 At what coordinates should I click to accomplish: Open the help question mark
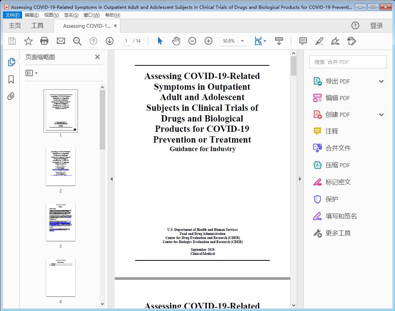[355, 25]
